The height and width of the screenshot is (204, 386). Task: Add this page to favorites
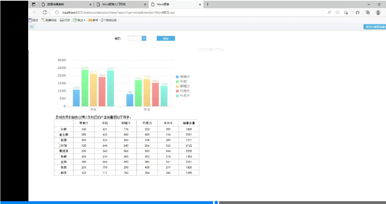pos(346,12)
